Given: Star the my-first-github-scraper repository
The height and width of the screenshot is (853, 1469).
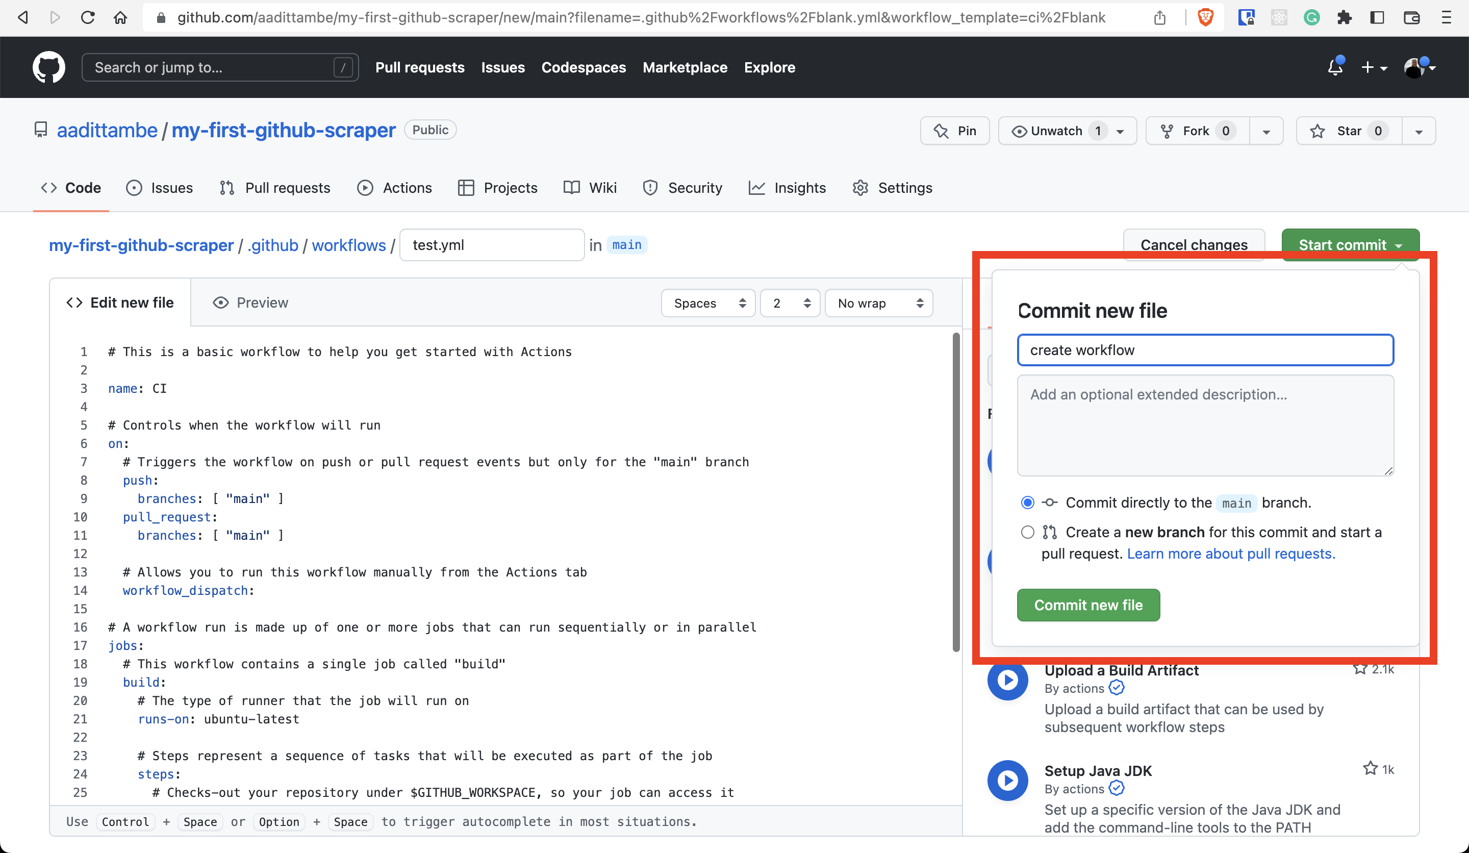Looking at the screenshot, I should point(1348,131).
